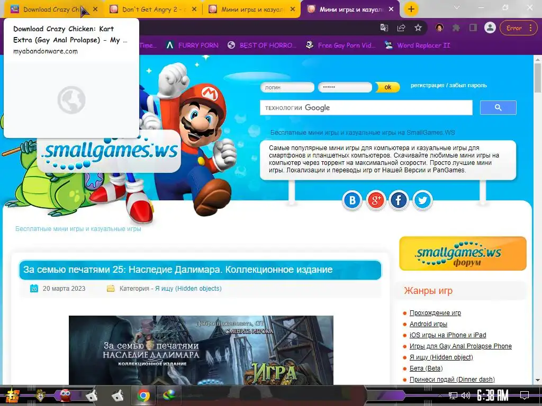Viewport: 542px width, 406px height.
Task: Click the 20 марта 2023 calendar icon
Action: [x=34, y=288]
